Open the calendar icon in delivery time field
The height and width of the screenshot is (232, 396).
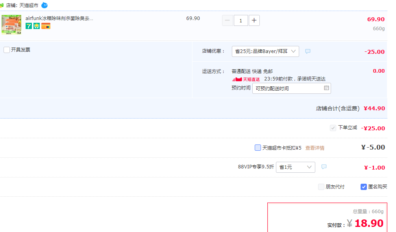pos(326,88)
